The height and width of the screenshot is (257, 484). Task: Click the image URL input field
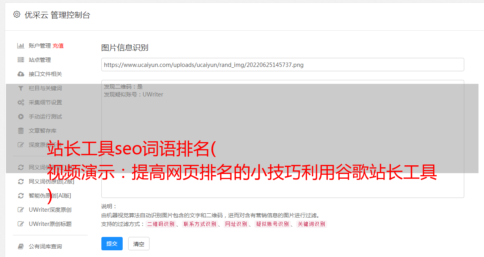click(x=282, y=65)
